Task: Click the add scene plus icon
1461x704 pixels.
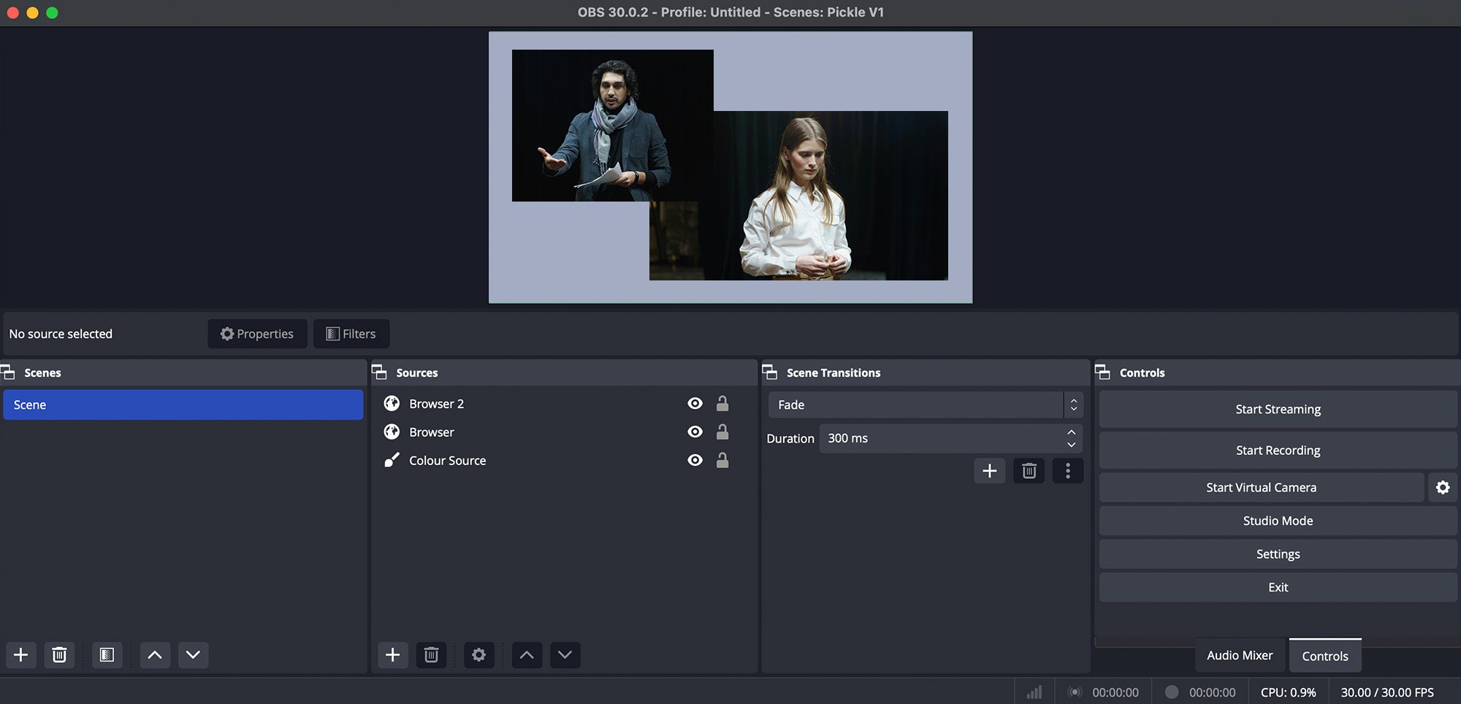Action: 21,655
